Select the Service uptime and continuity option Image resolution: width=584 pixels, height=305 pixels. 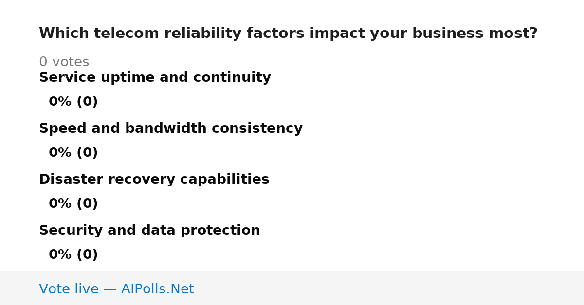pos(155,78)
